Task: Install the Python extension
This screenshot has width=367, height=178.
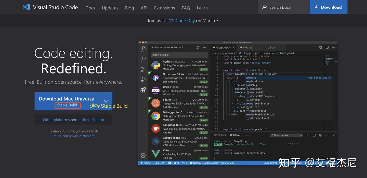Action: pos(203,69)
